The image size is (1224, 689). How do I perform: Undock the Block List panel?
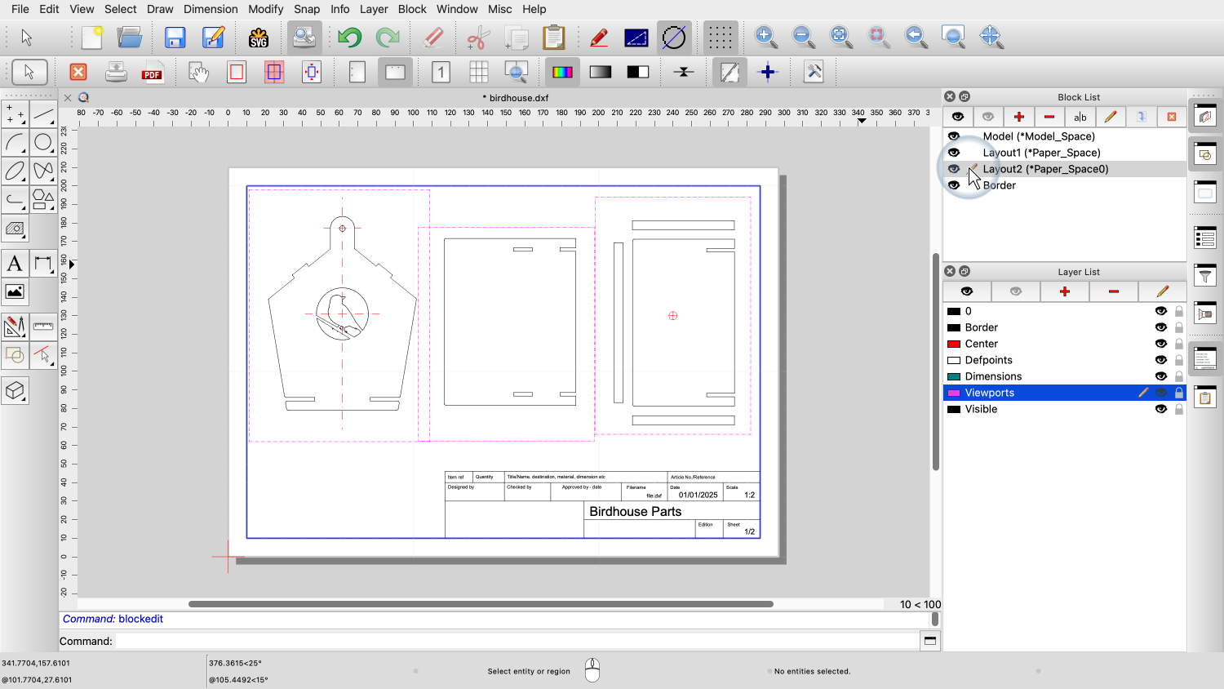tap(965, 96)
